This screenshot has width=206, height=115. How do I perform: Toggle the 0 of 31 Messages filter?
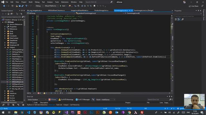click(x=83, y=100)
